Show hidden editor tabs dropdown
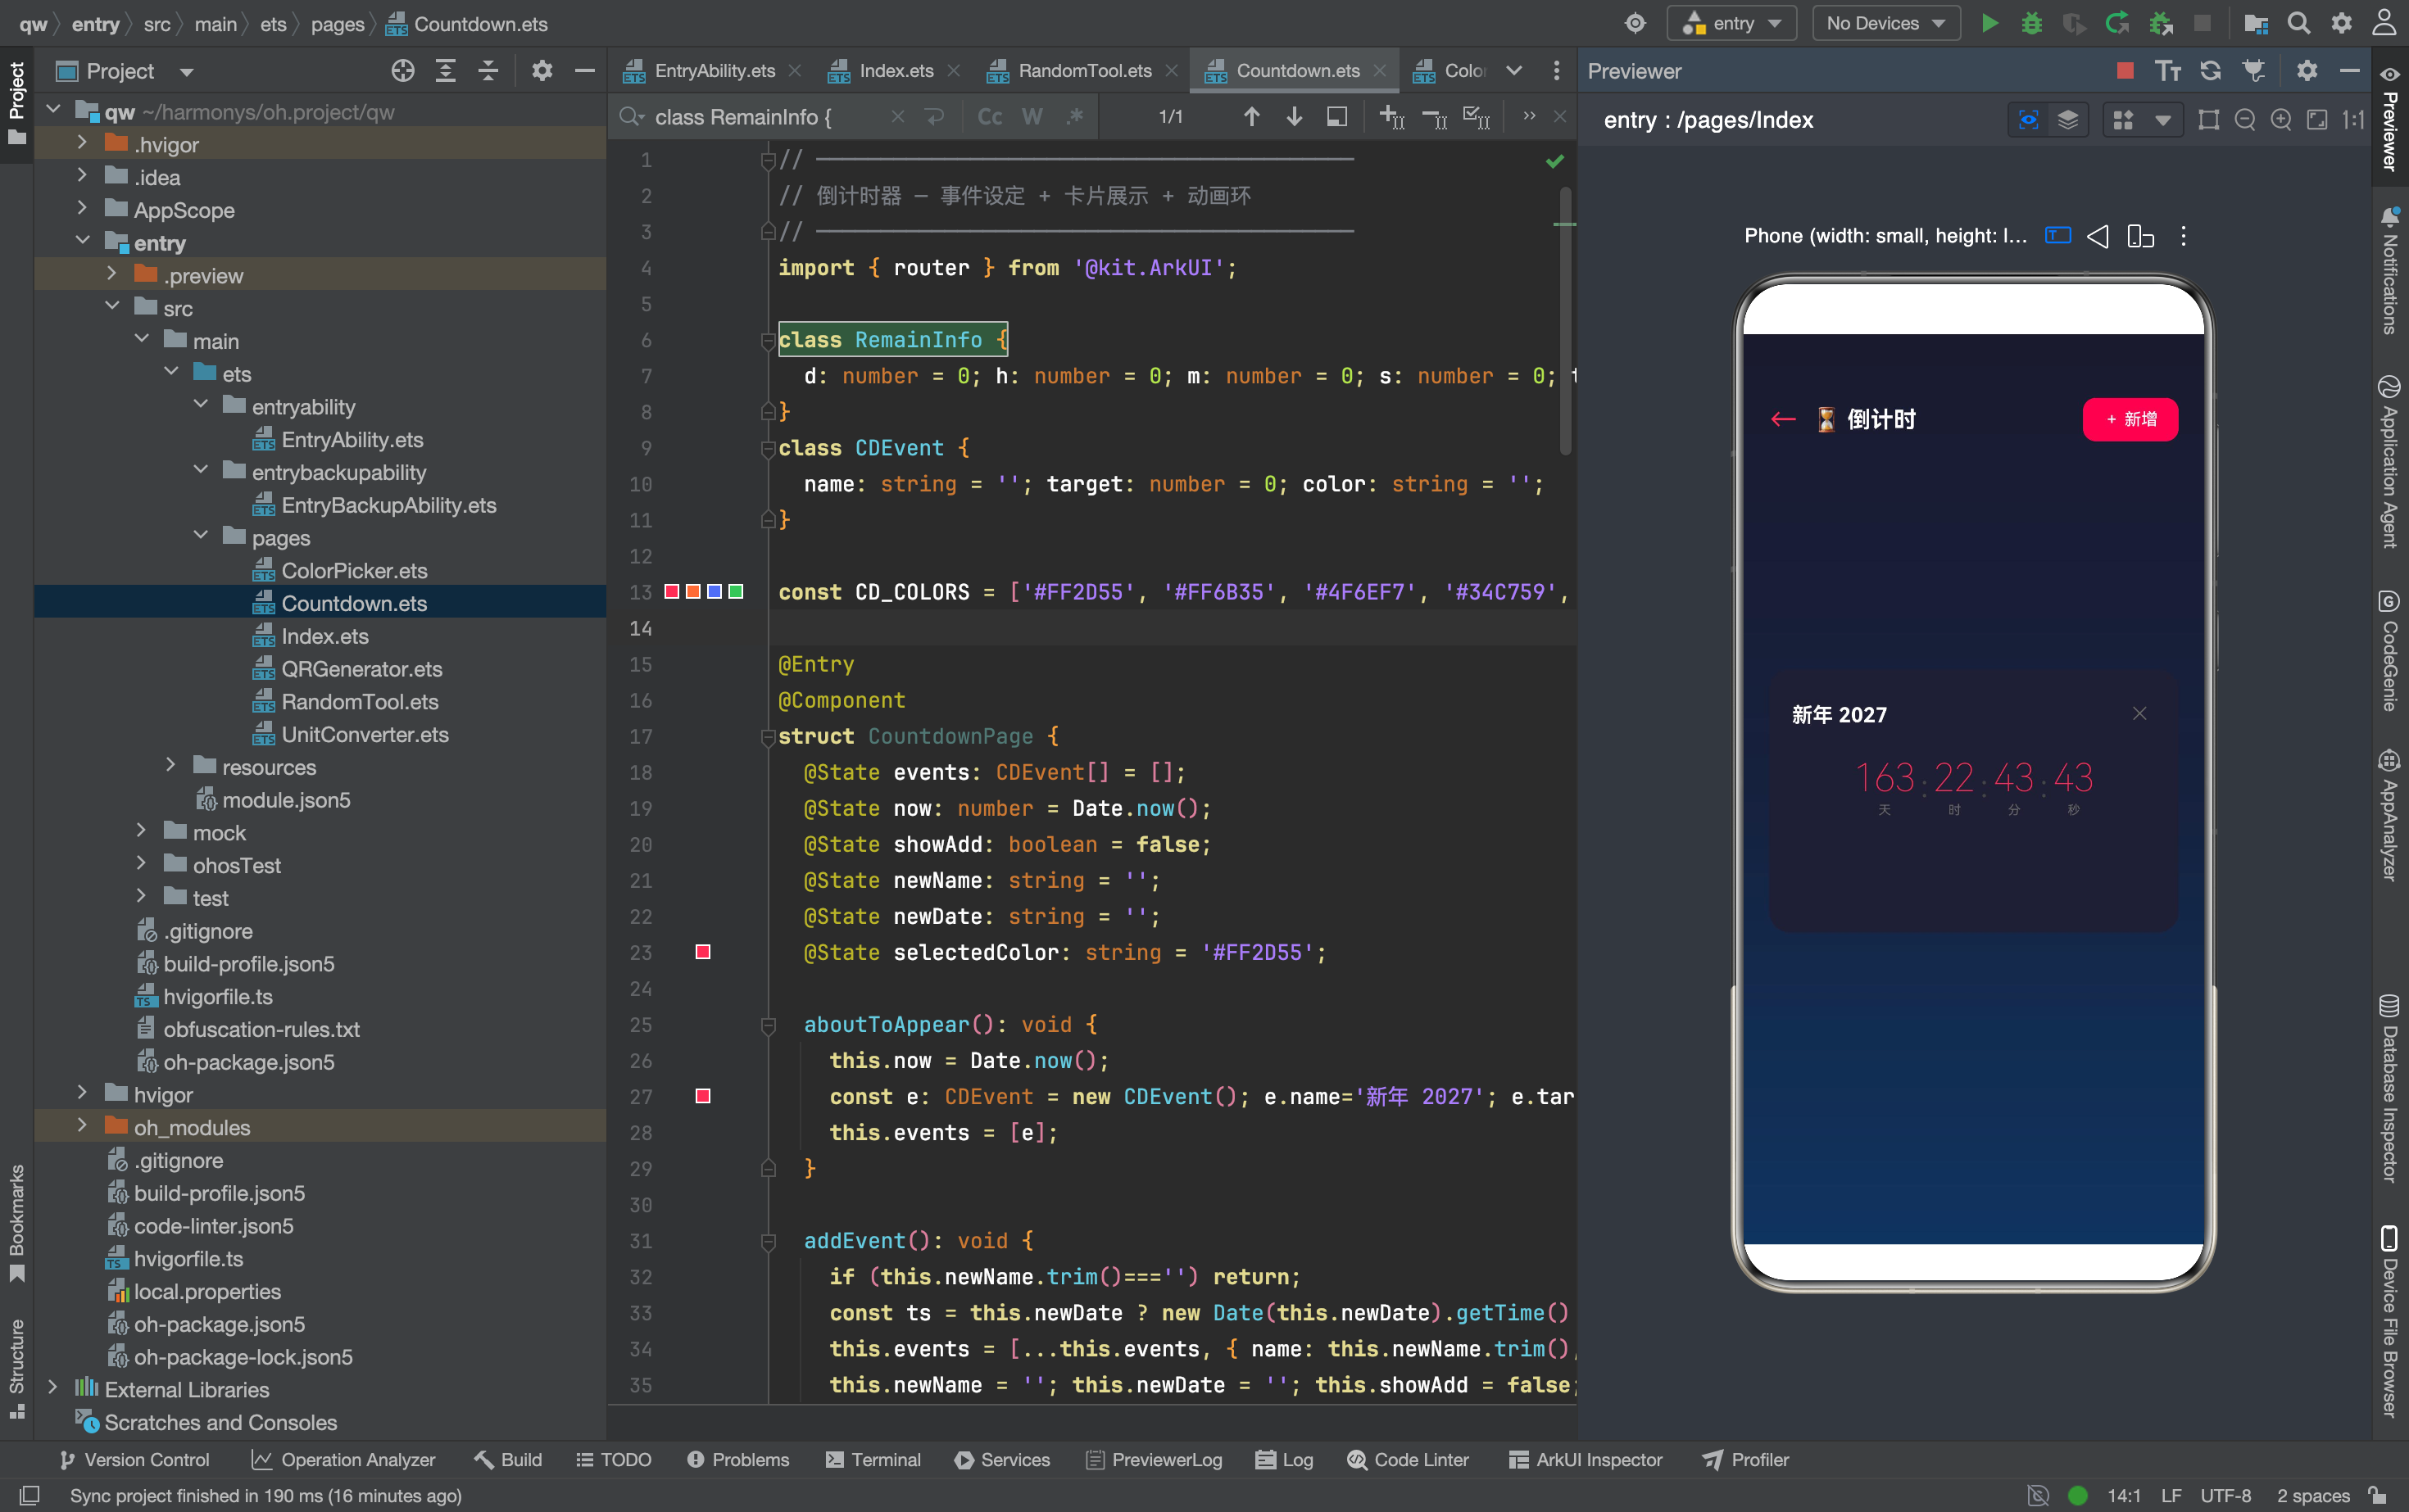 pyautogui.click(x=1513, y=70)
